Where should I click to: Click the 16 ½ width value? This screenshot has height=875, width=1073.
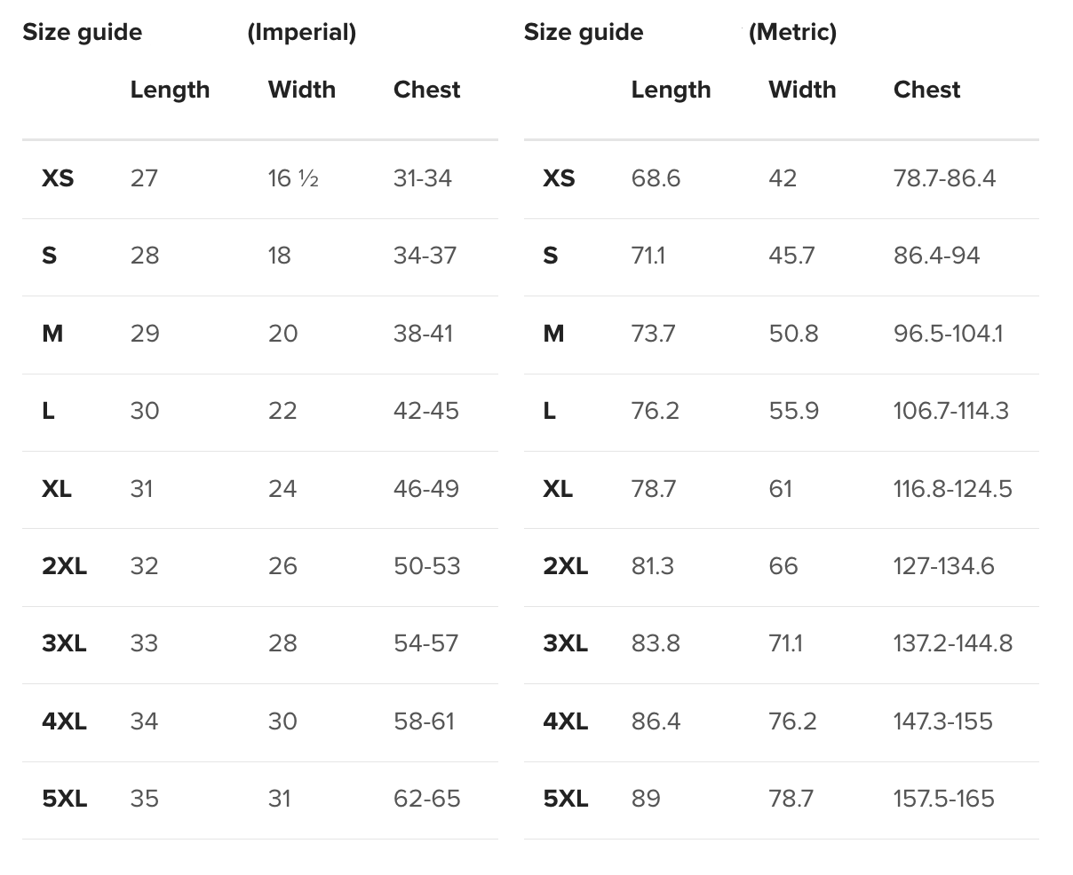292,178
